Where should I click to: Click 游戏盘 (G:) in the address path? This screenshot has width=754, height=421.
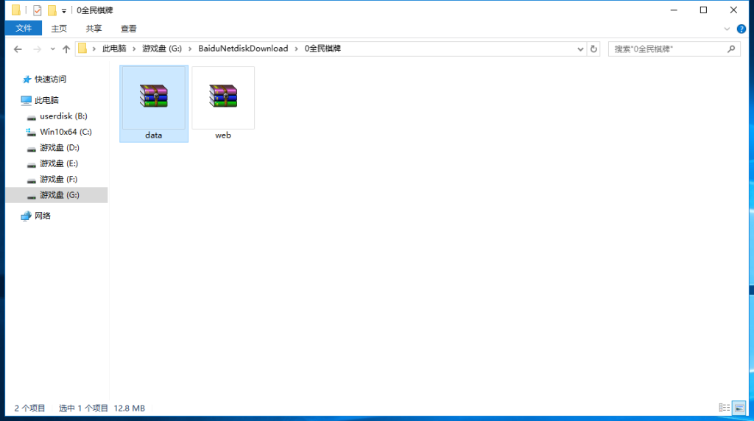point(162,49)
